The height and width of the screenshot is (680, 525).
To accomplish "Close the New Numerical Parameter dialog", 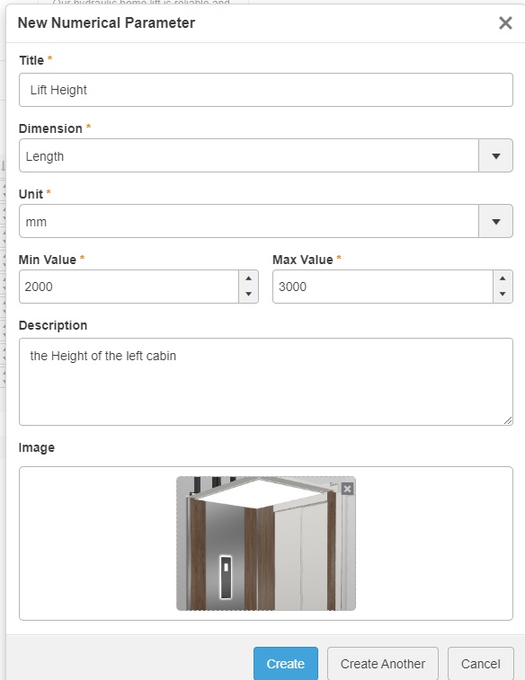I will [505, 23].
